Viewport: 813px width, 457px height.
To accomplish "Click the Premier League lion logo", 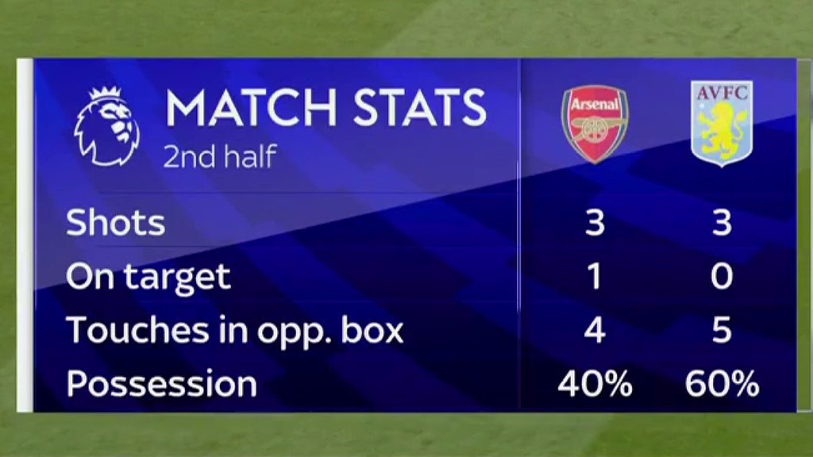I will [107, 126].
